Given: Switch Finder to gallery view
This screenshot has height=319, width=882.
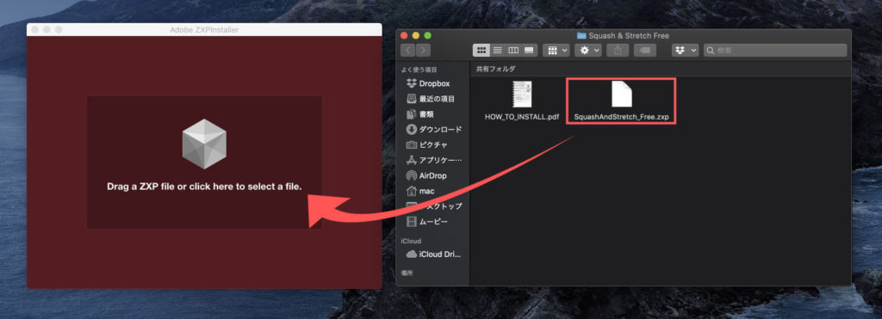Looking at the screenshot, I should pyautogui.click(x=529, y=51).
